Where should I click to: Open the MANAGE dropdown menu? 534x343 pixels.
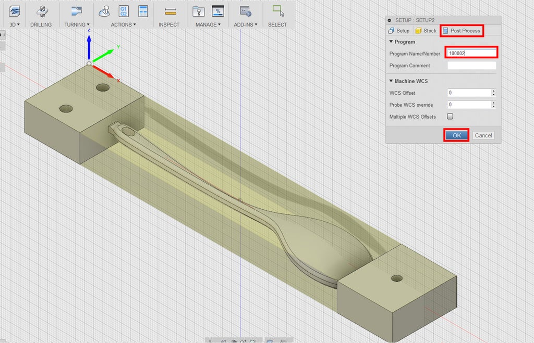coord(208,24)
